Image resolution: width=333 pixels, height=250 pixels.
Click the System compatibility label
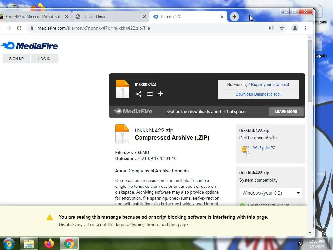point(258,180)
